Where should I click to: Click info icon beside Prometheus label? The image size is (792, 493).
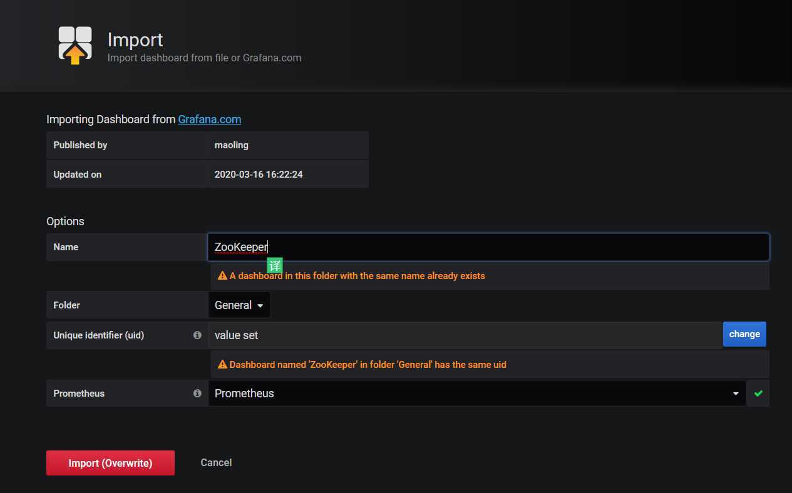point(197,394)
